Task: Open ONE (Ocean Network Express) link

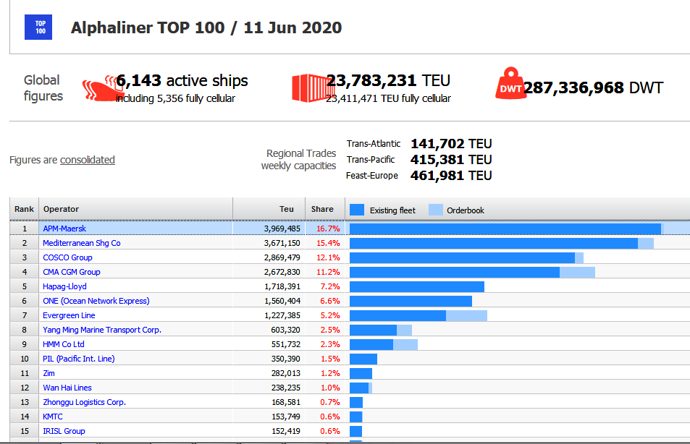Action: (x=96, y=301)
